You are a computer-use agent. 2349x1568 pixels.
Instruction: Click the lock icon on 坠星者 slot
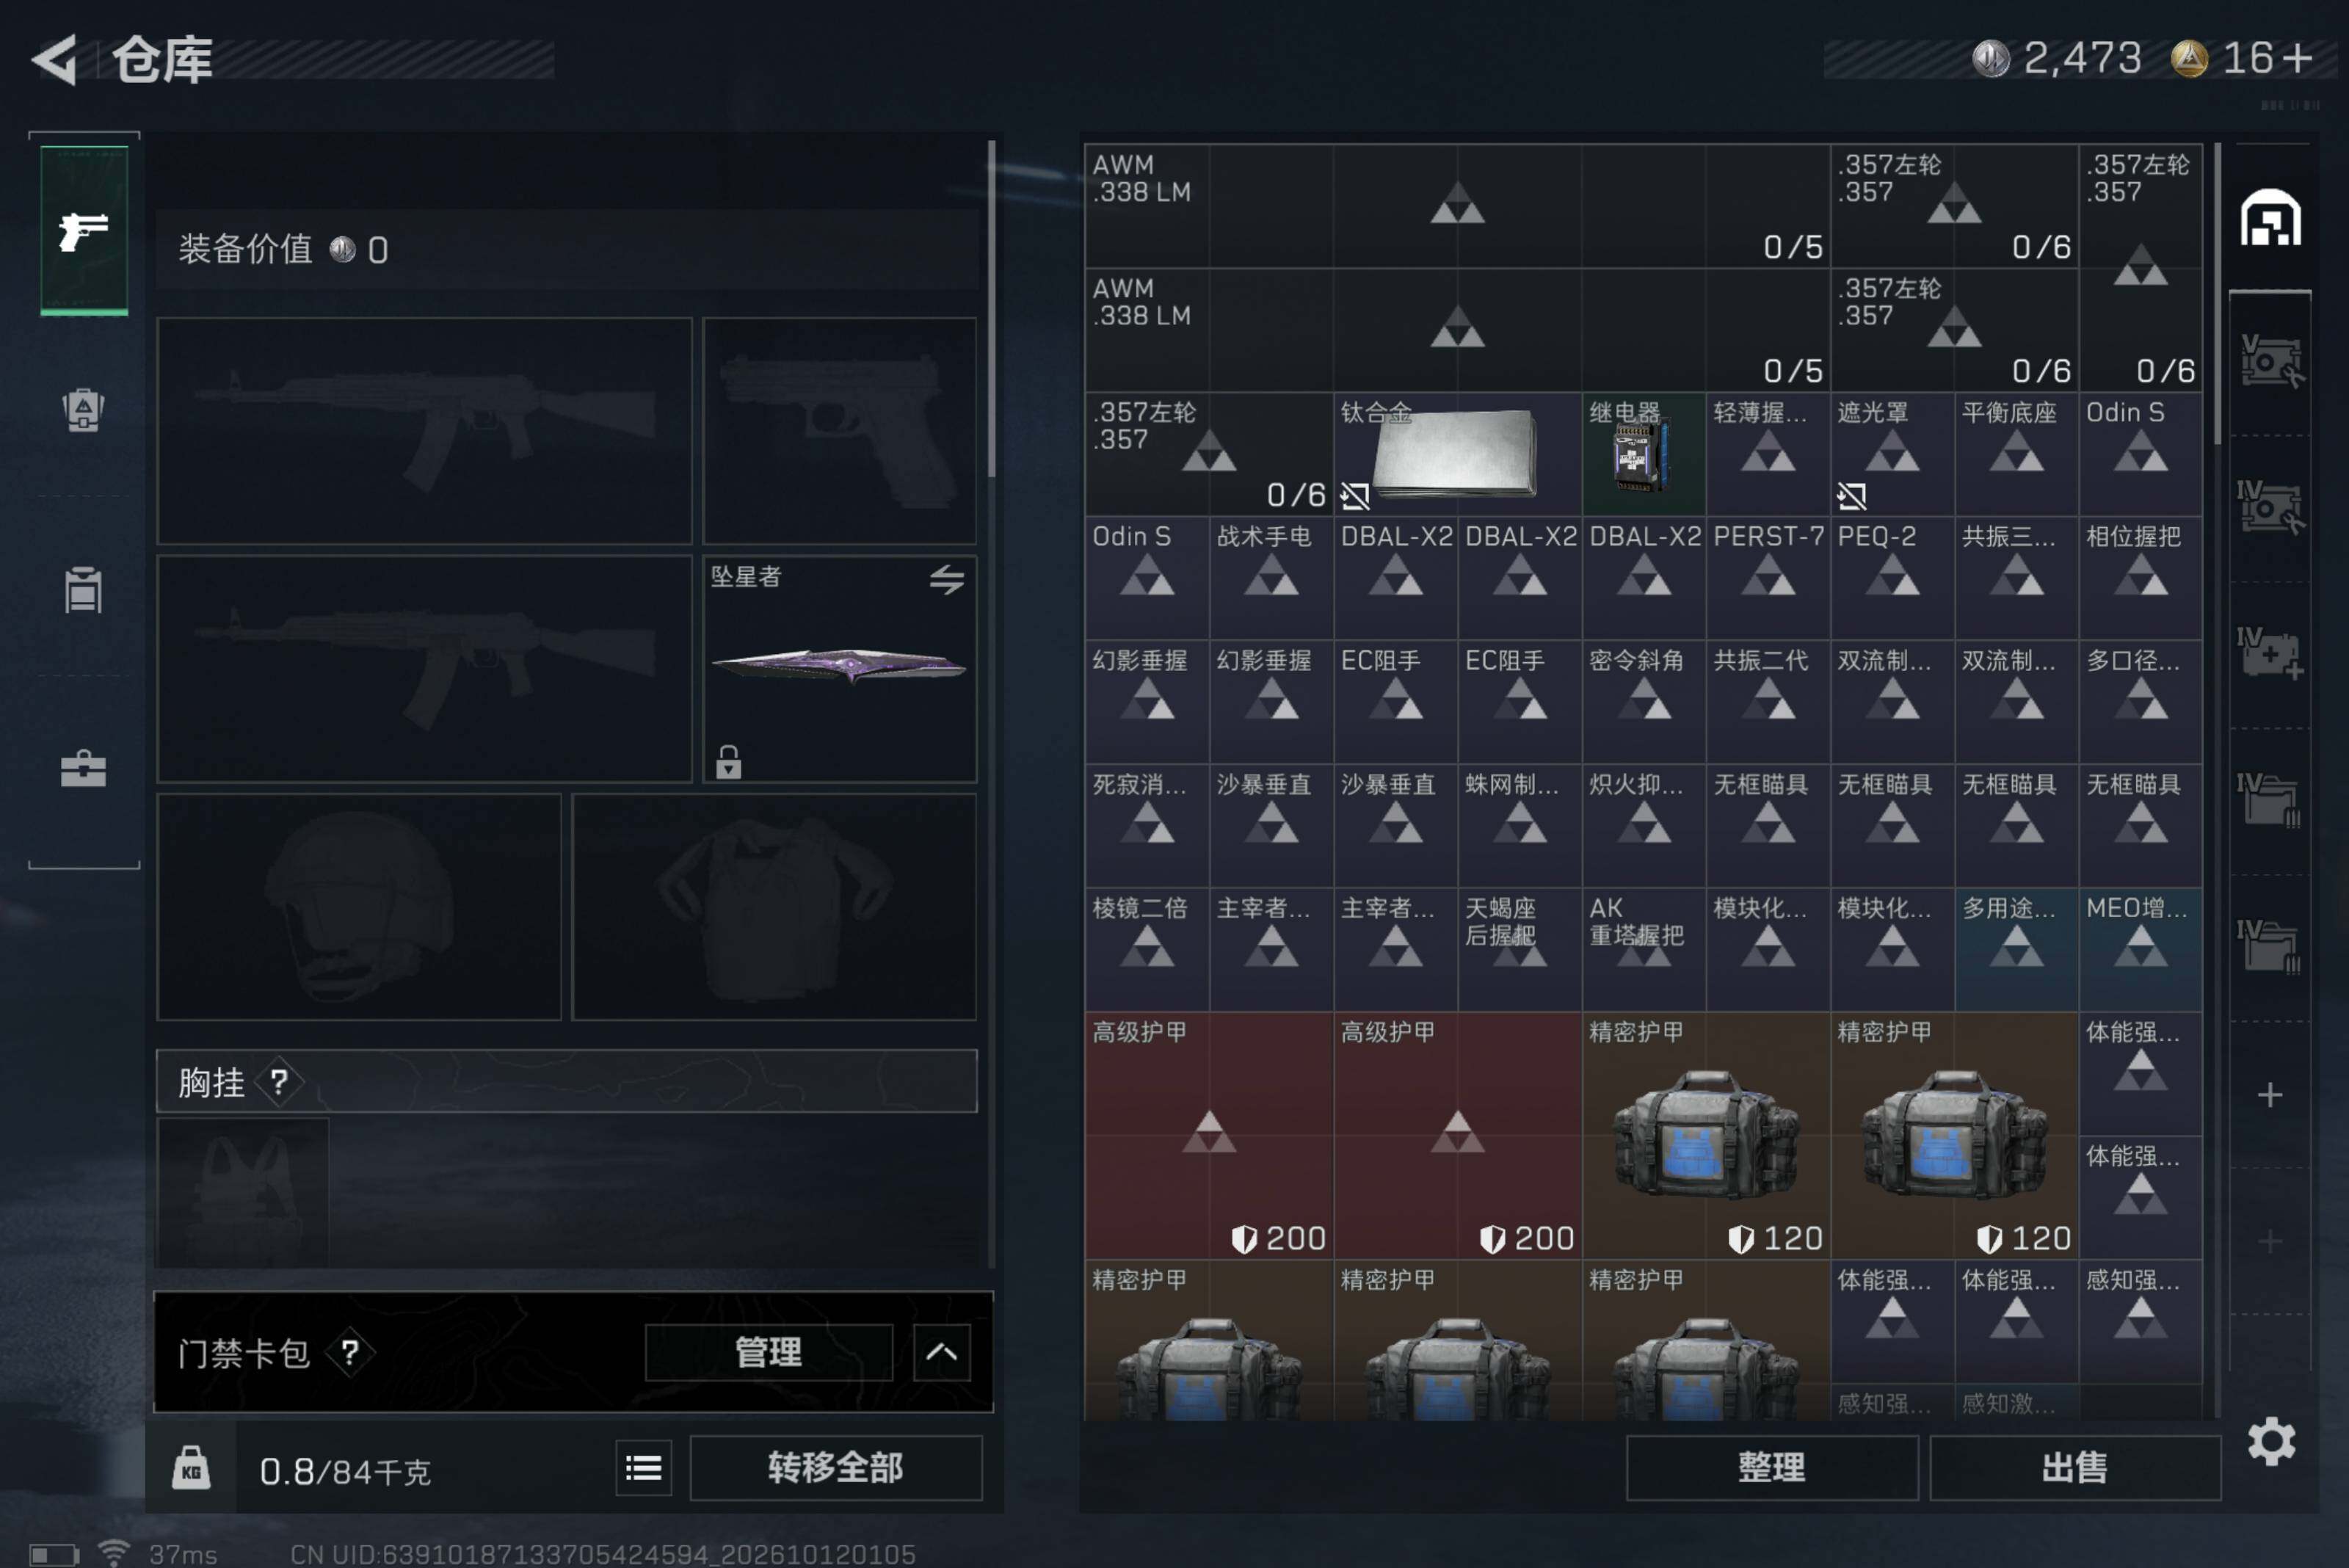728,762
